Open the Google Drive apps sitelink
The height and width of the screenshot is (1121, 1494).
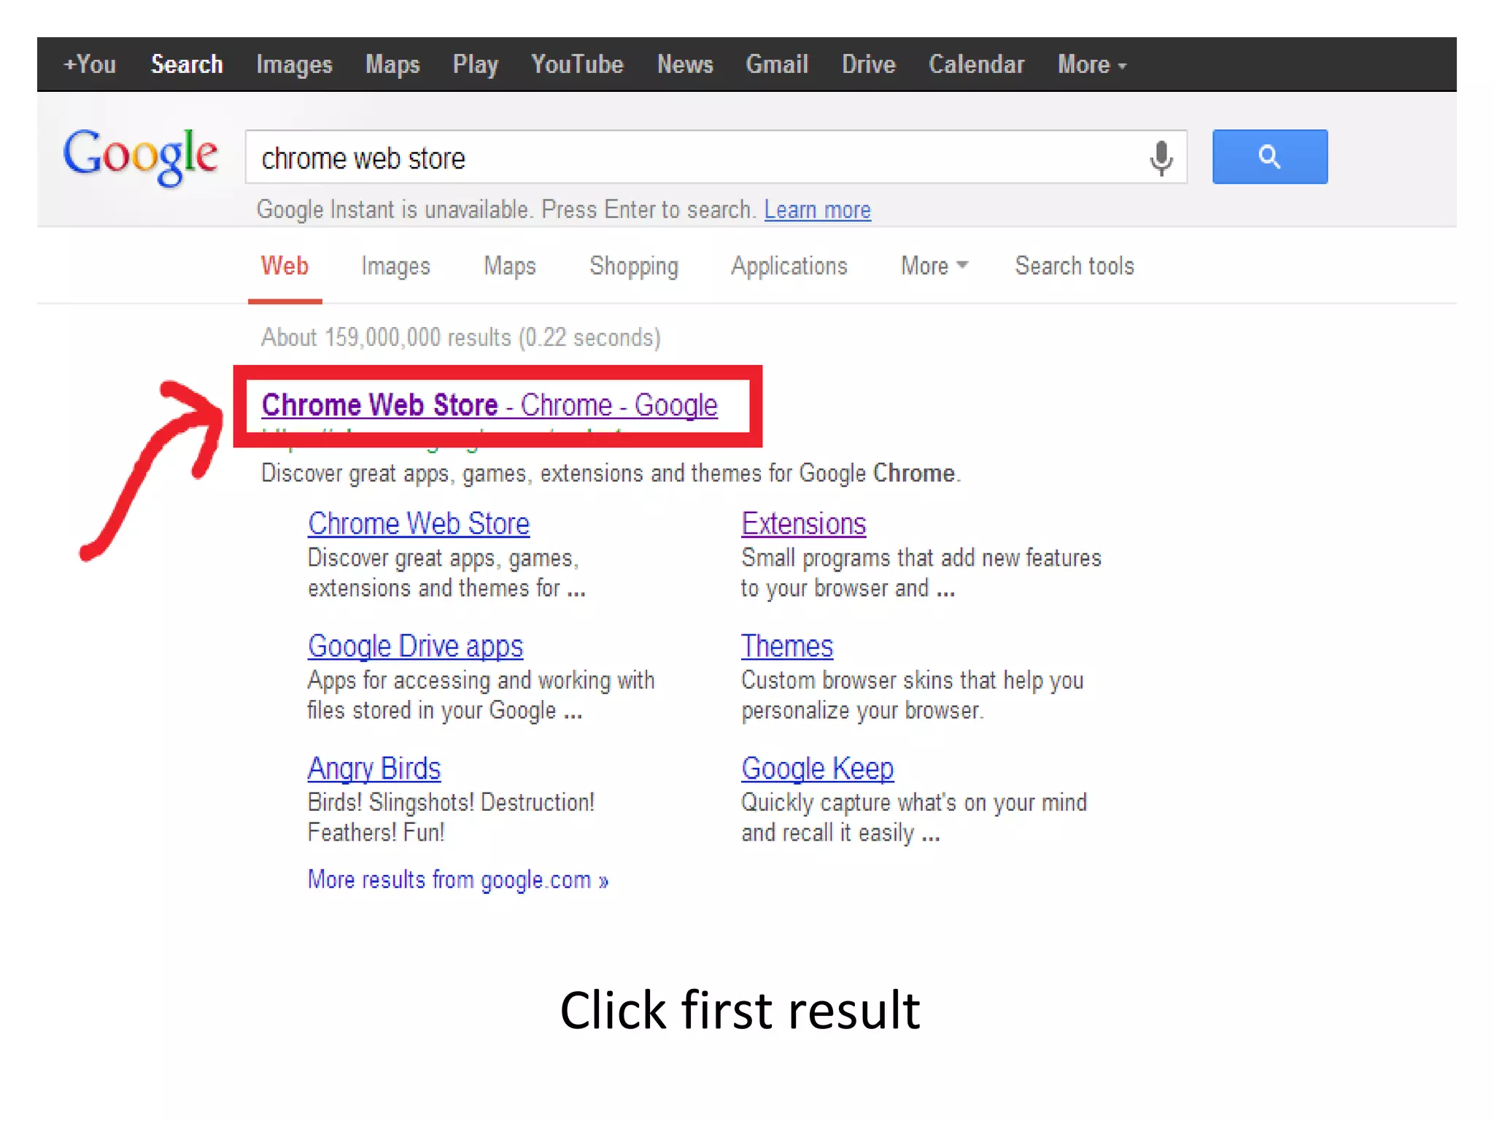point(415,647)
